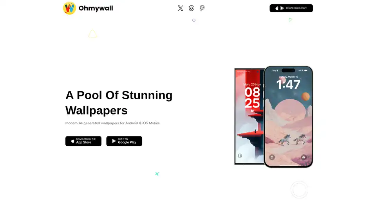376x211 pixels.
Task: Download on the App Store button
Action: coord(83,141)
